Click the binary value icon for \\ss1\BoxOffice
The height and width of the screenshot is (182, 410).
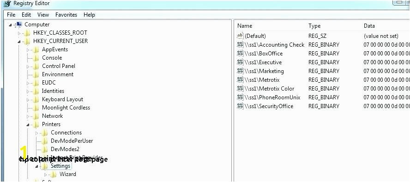[240, 54]
